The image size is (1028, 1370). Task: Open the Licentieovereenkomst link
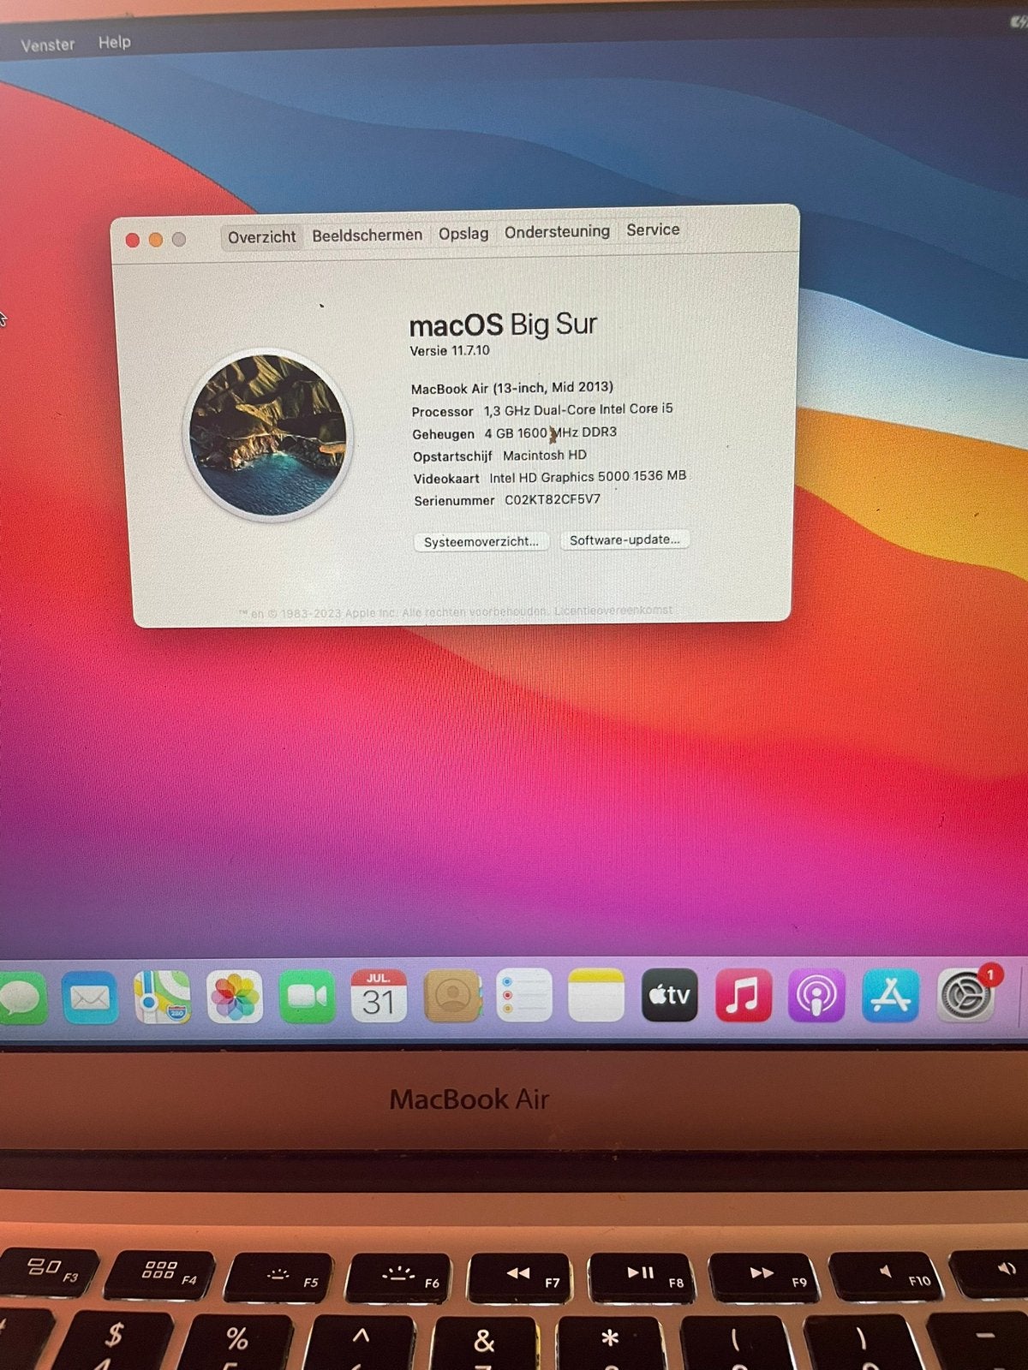[x=613, y=611]
